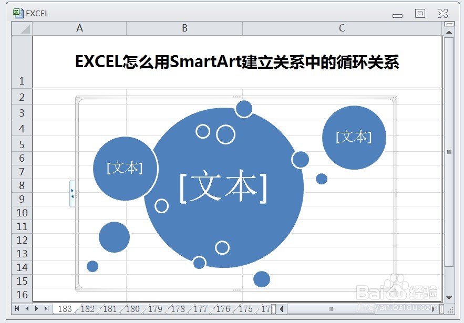Expand the SmartArt text pane arrow tab

(72, 193)
